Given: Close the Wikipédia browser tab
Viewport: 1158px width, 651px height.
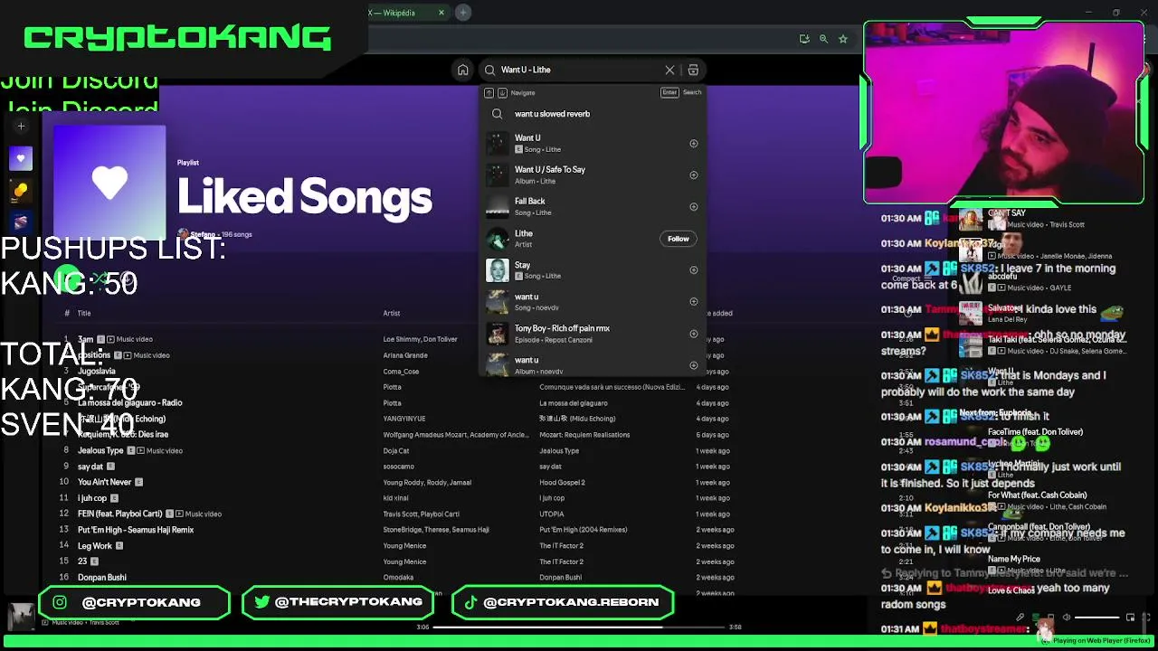Looking at the screenshot, I should [441, 13].
